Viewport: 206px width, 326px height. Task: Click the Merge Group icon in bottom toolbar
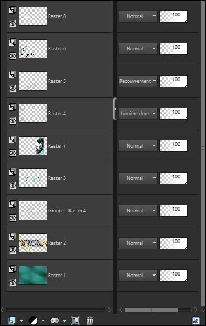click(x=76, y=321)
